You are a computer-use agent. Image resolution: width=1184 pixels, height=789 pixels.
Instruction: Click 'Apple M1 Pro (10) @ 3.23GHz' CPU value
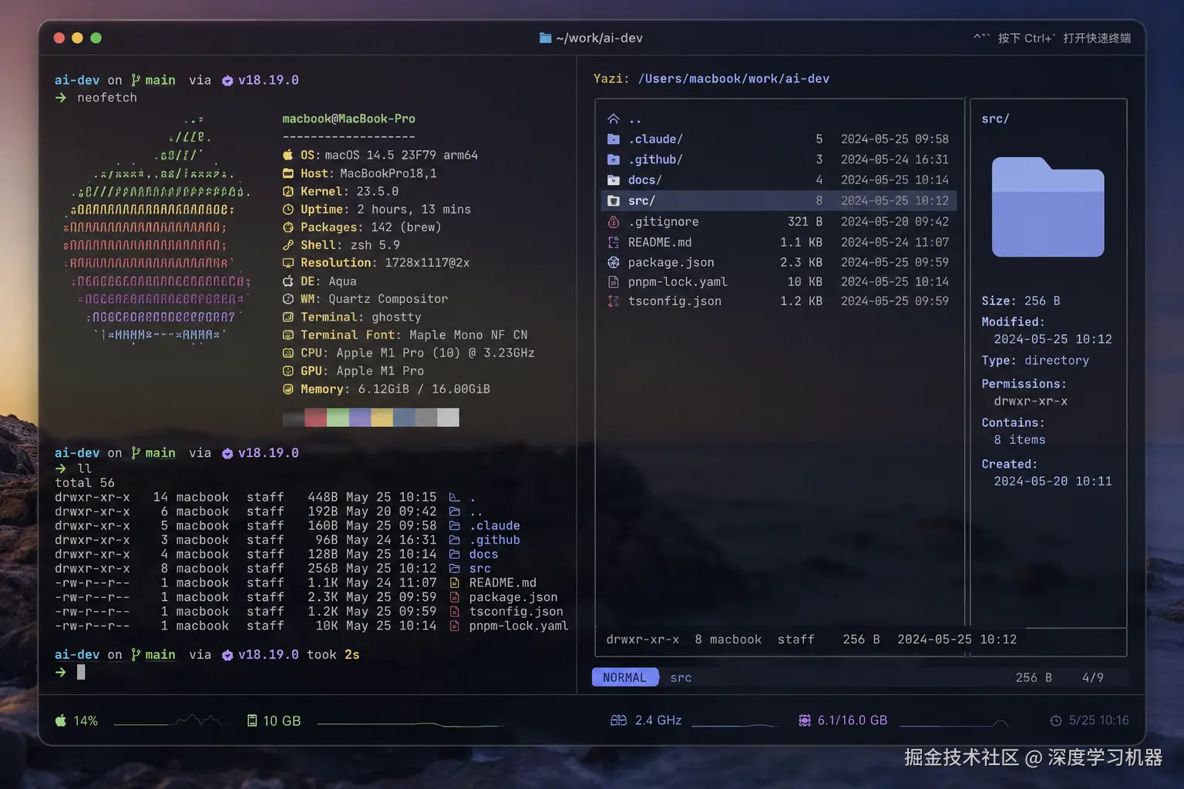(436, 353)
